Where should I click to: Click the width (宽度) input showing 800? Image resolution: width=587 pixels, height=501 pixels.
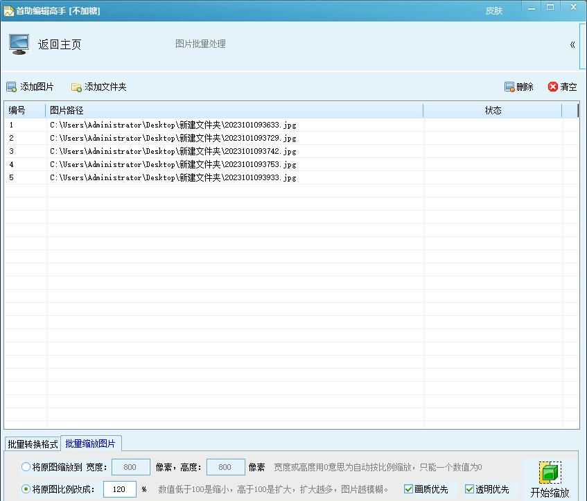[x=130, y=466]
